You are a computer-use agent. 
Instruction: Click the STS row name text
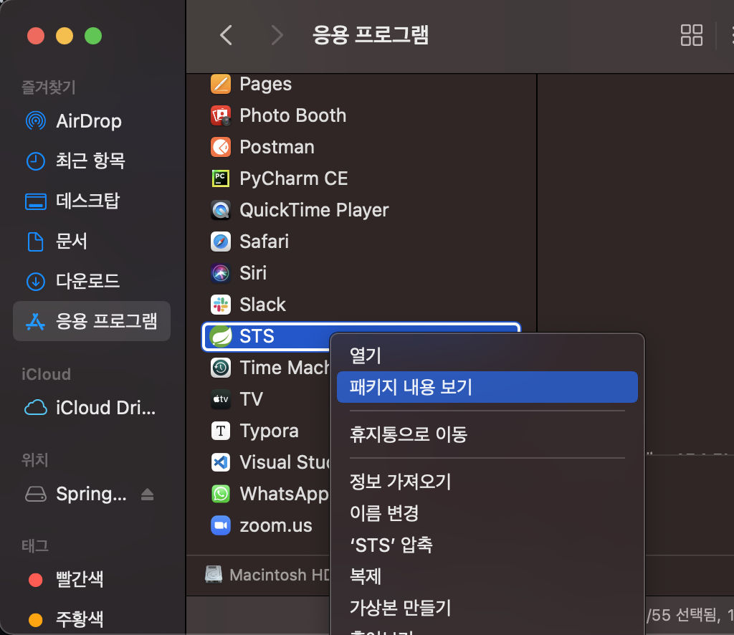257,336
